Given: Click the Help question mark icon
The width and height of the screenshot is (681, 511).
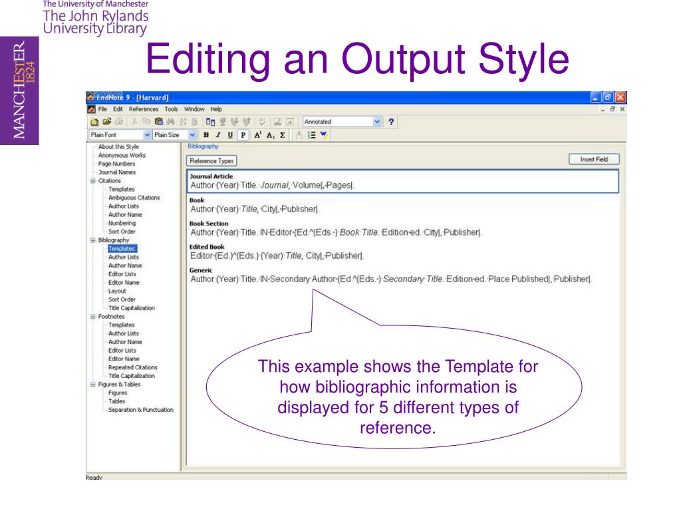Looking at the screenshot, I should [x=392, y=122].
